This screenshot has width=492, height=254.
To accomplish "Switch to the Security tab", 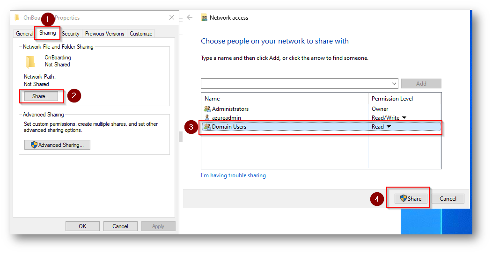I will pos(71,34).
